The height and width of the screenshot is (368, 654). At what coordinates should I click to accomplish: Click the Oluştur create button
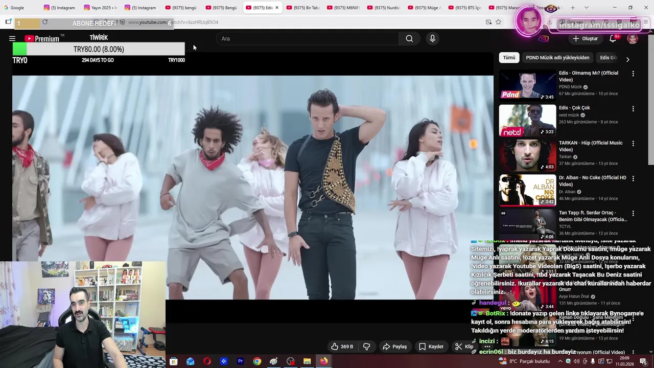[x=585, y=38]
